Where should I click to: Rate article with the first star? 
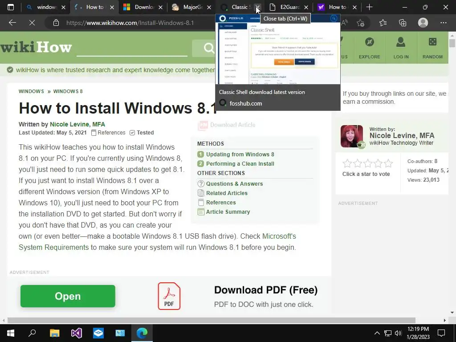(347, 163)
